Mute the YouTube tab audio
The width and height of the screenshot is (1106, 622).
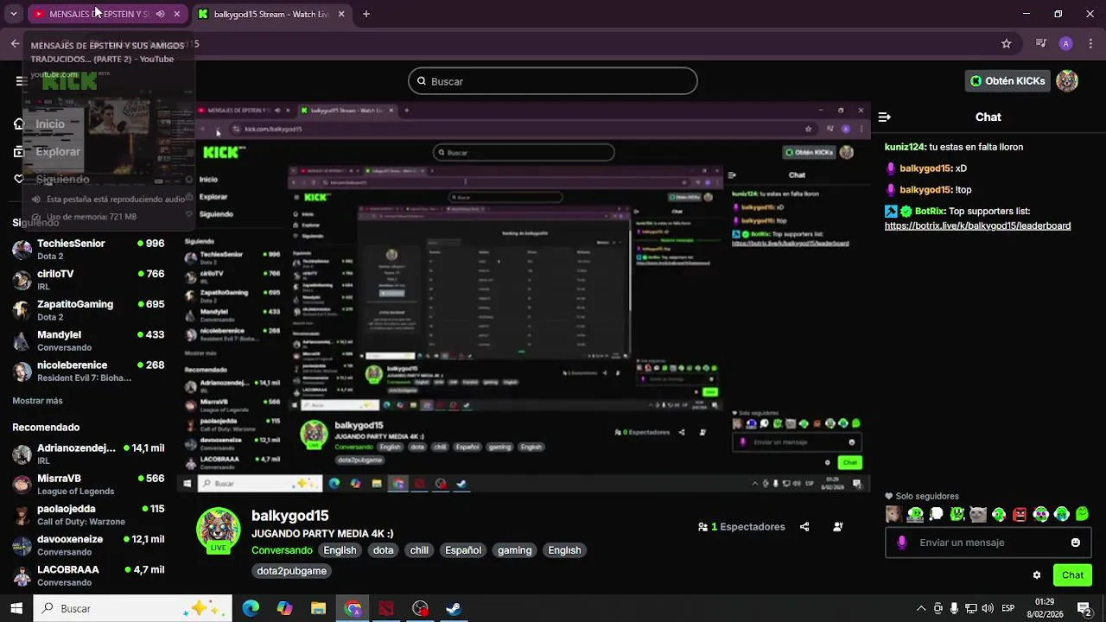[160, 14]
